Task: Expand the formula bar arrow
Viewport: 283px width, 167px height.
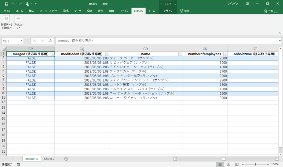Action: pyautogui.click(x=280, y=41)
